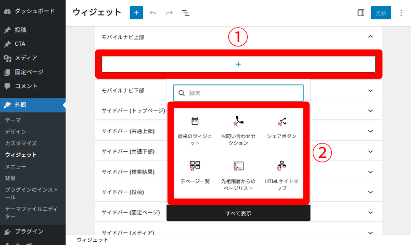Go to テーマファイルエディター submenu link
Screen dimensions: 411x245
point(31,213)
